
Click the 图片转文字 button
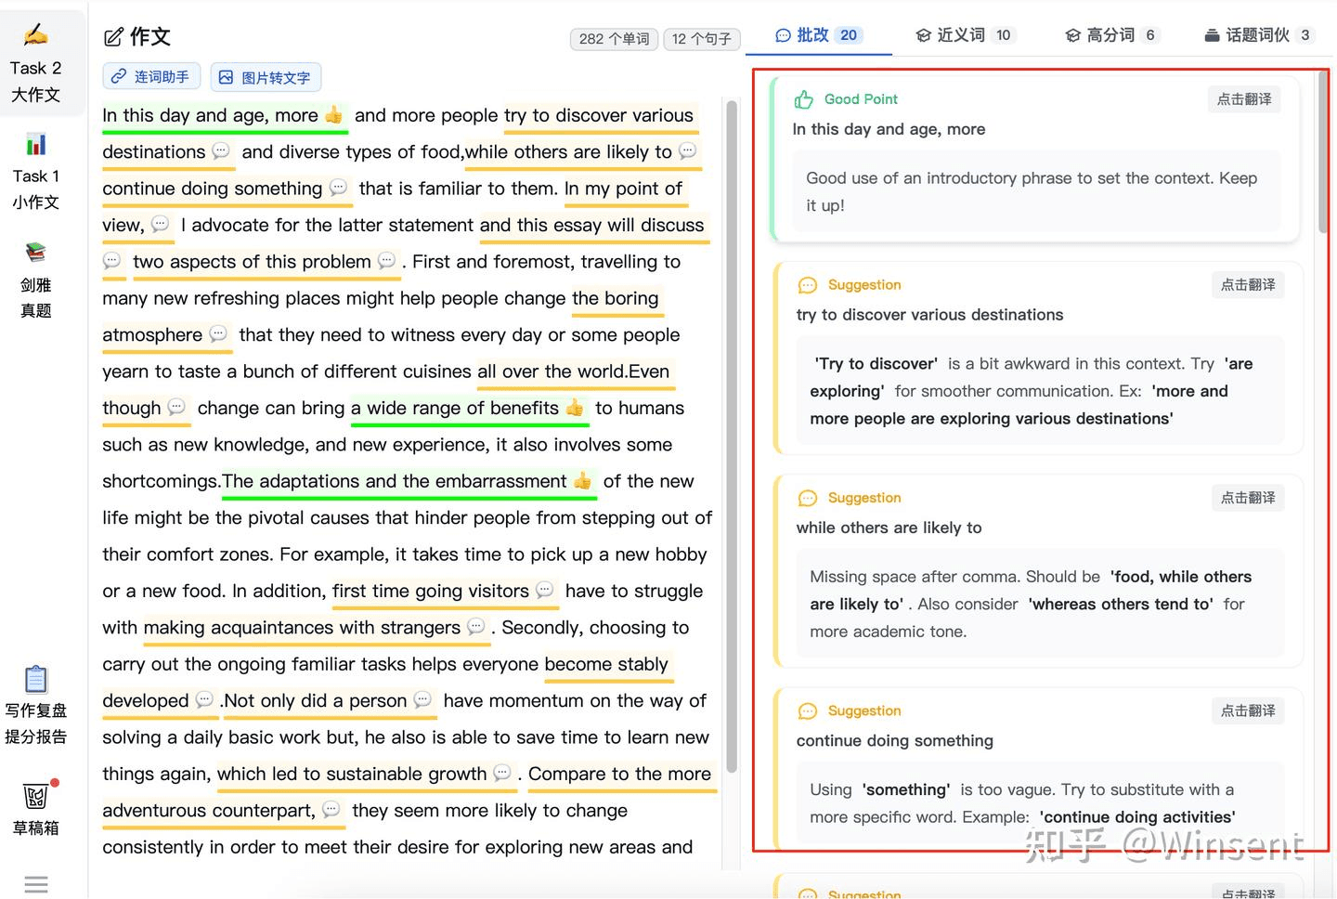(266, 77)
